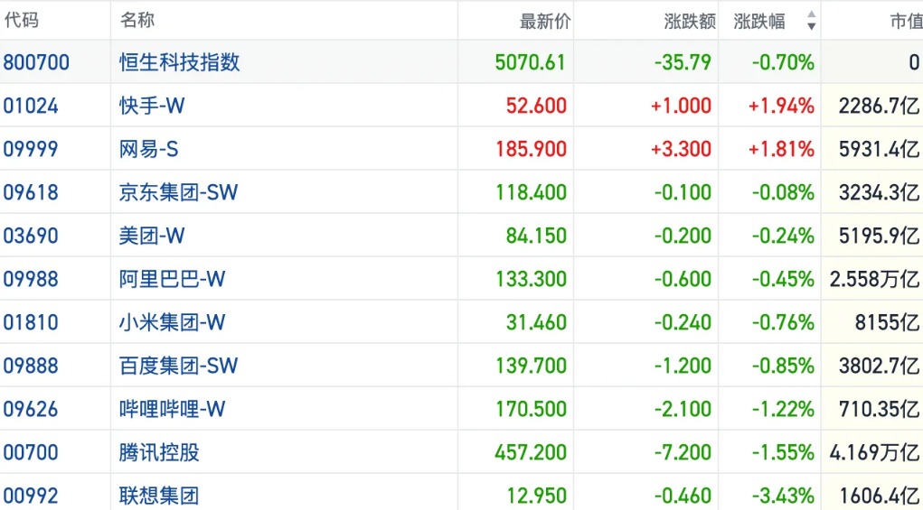
Task: Click the market cap 4.169万亿
Action: pos(875,453)
